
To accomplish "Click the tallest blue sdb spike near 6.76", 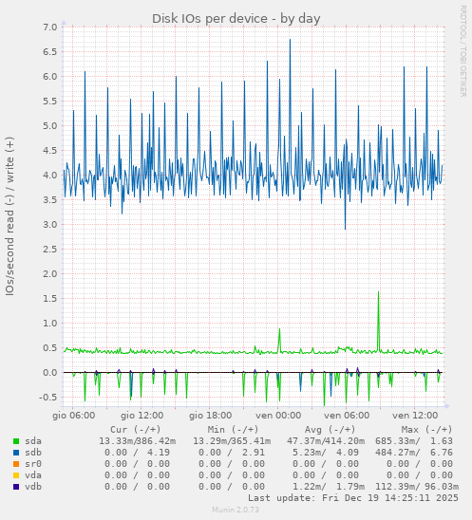I will [x=290, y=40].
